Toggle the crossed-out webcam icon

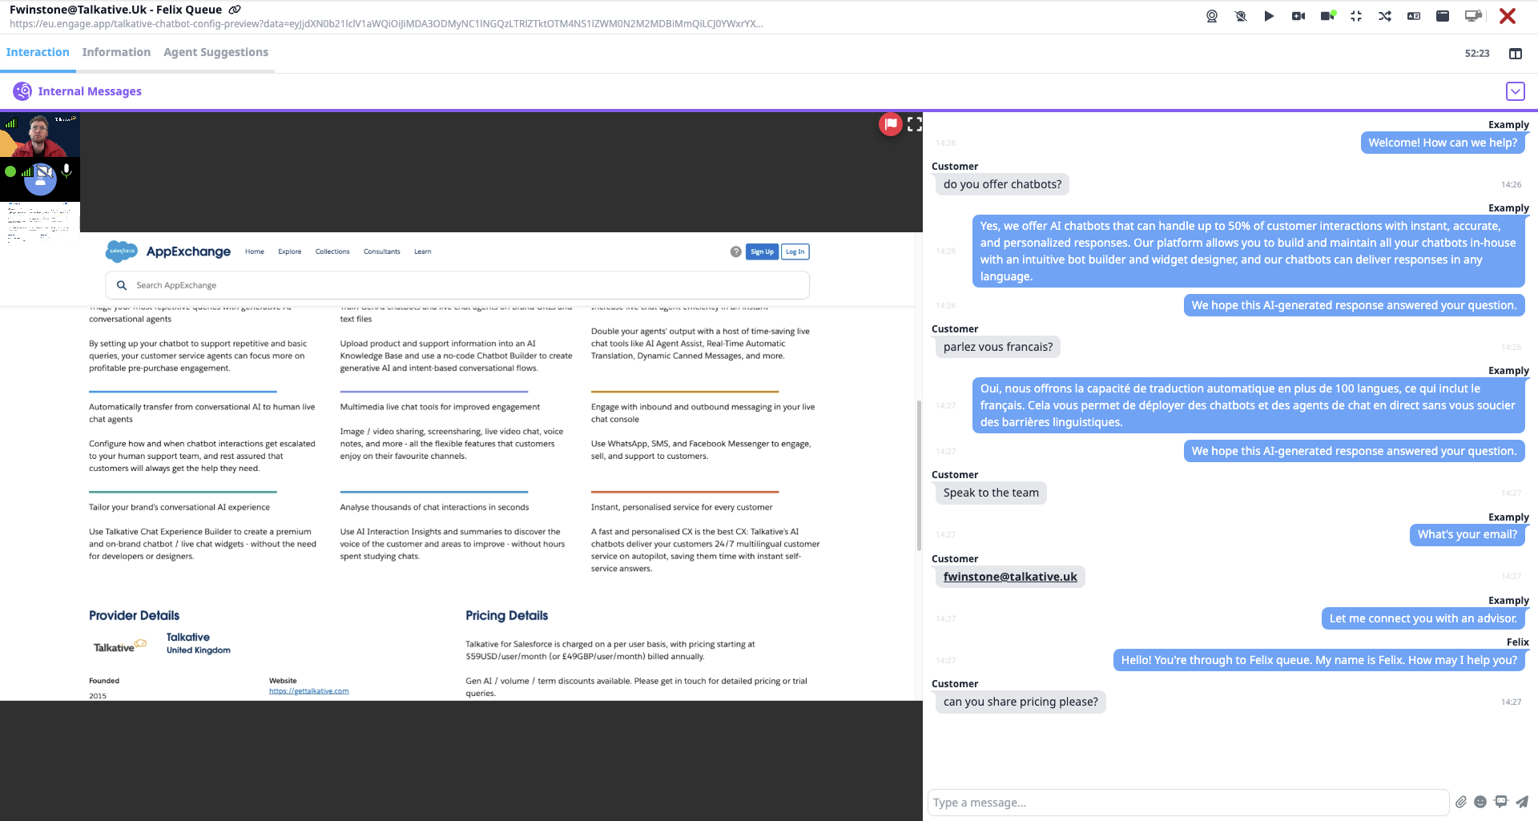[1241, 16]
